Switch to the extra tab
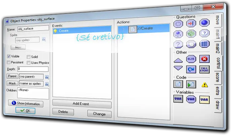 [x=218, y=91]
